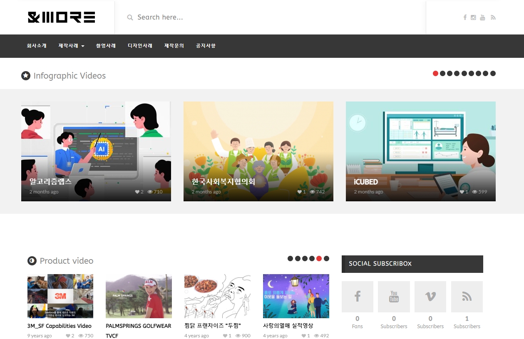Click heart icon under 사랑의열매 실적영상
Screen dimensions: 524x339
pyautogui.click(x=304, y=336)
